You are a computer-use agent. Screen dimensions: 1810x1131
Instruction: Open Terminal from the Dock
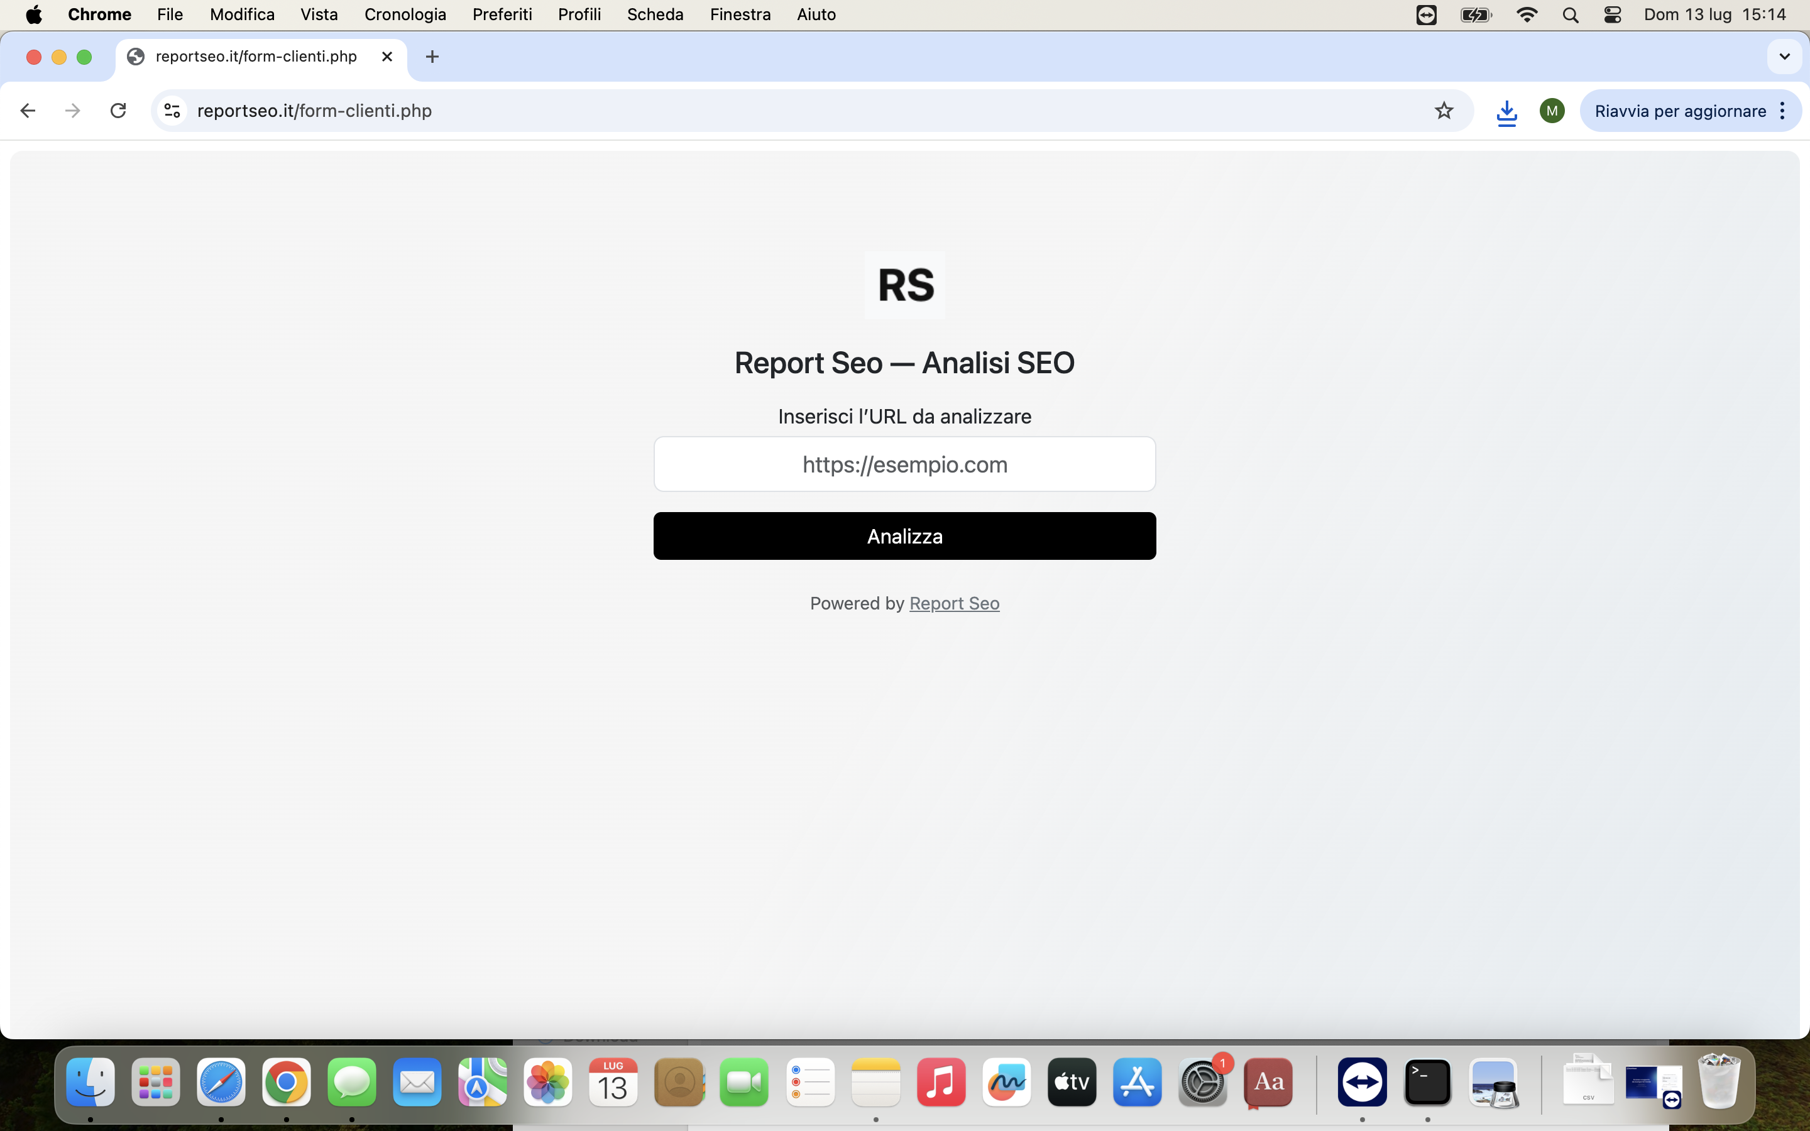point(1428,1081)
